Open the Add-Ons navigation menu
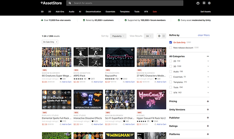 pos(60,11)
